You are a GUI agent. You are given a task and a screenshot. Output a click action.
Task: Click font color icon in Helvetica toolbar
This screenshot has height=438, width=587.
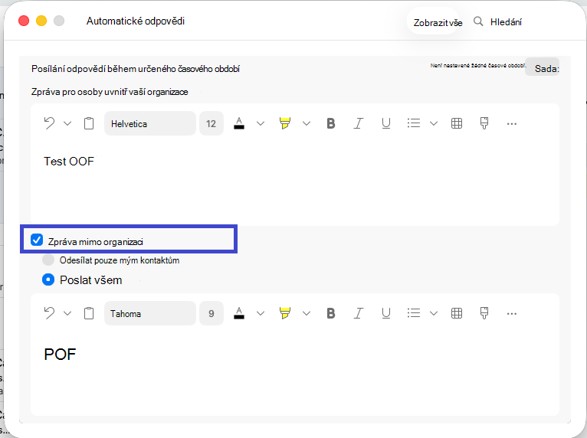click(239, 123)
